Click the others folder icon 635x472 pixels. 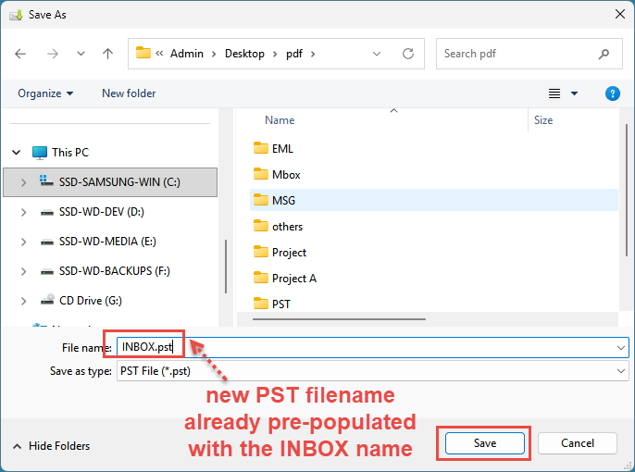click(x=260, y=226)
